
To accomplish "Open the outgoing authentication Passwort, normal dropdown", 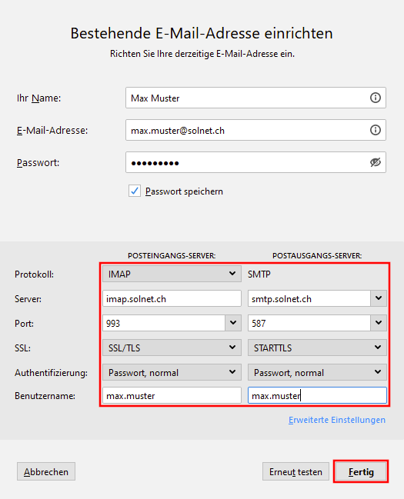I will [x=317, y=372].
